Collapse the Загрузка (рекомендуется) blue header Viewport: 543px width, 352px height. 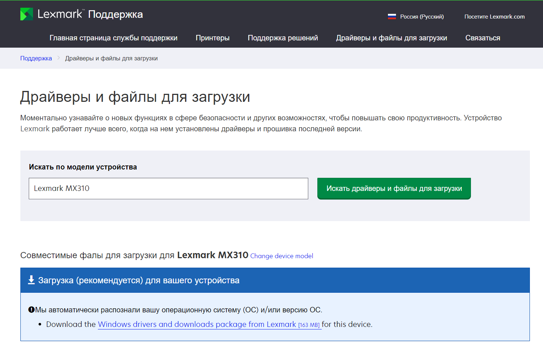coord(275,280)
